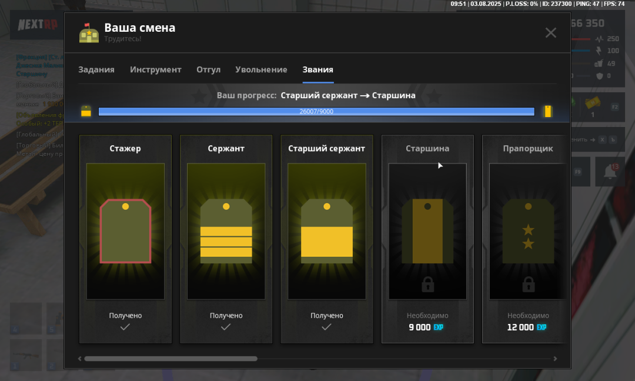Click the NEXTRP logo behind the window
Screen dimensions: 635x381
click(x=38, y=25)
